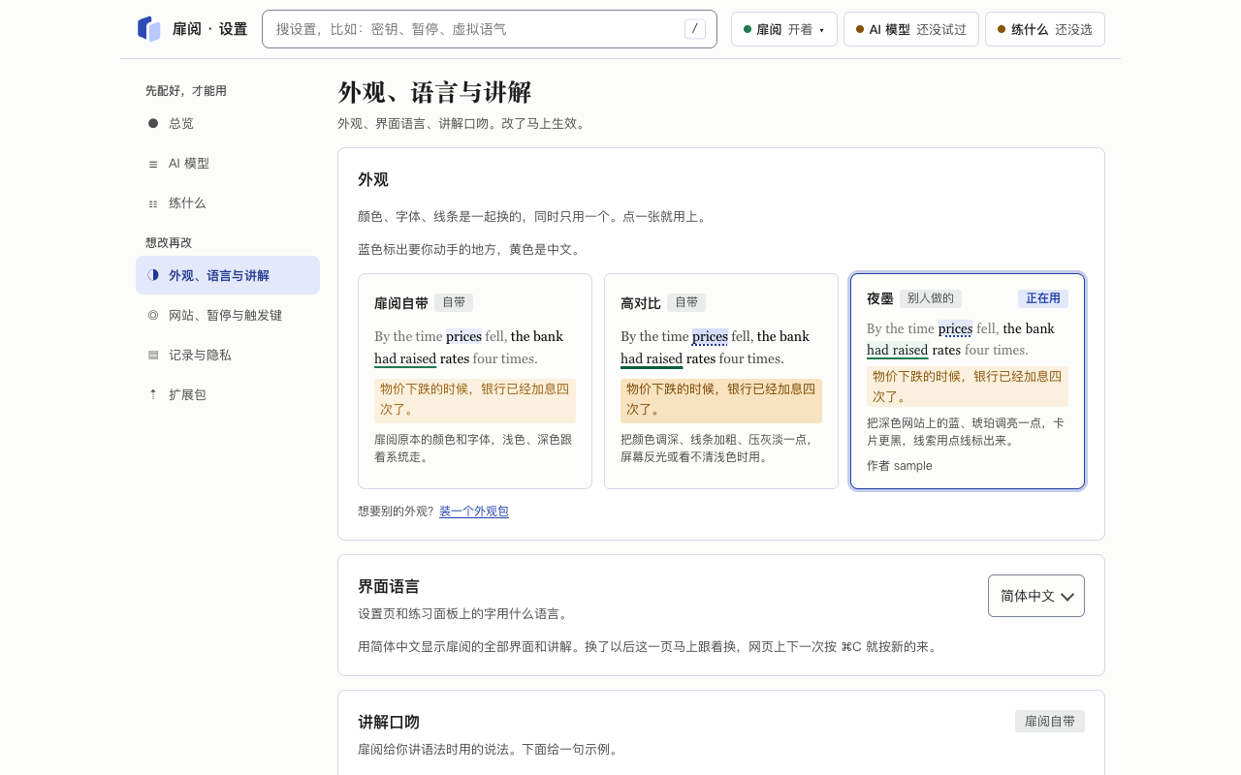Select the 外观、语言与讲解 sidebar item
The width and height of the screenshot is (1241, 775).
[228, 275]
